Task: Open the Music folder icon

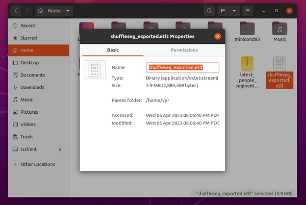Action: (280, 30)
